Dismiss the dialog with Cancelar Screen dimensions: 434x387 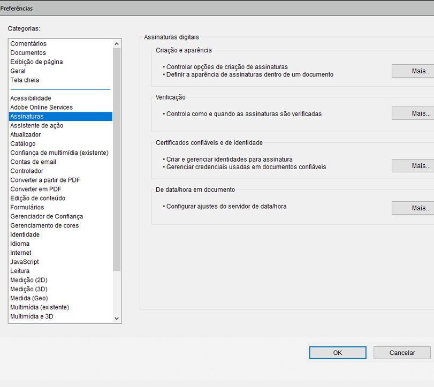(x=402, y=352)
